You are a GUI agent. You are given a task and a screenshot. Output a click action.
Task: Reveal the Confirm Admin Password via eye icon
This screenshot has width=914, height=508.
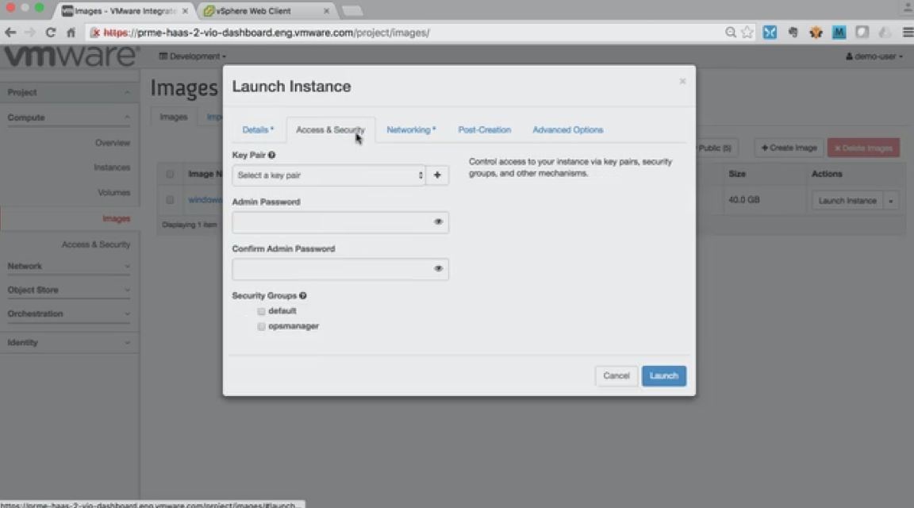pos(438,269)
